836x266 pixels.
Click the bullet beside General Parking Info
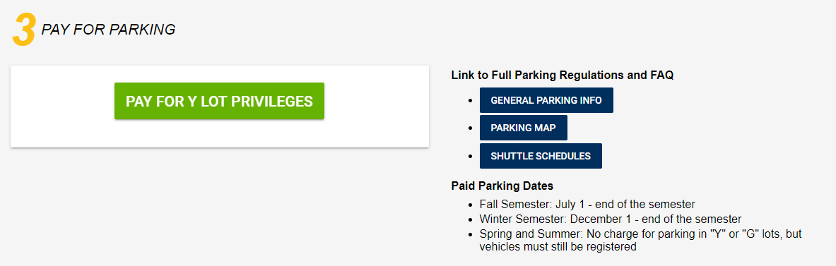click(470, 101)
